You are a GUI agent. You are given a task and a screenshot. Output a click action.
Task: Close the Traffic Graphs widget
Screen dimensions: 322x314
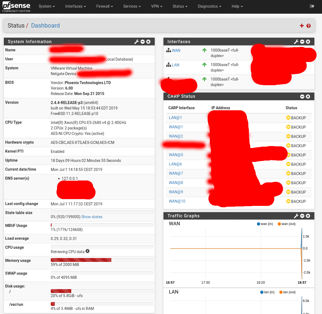308,216
